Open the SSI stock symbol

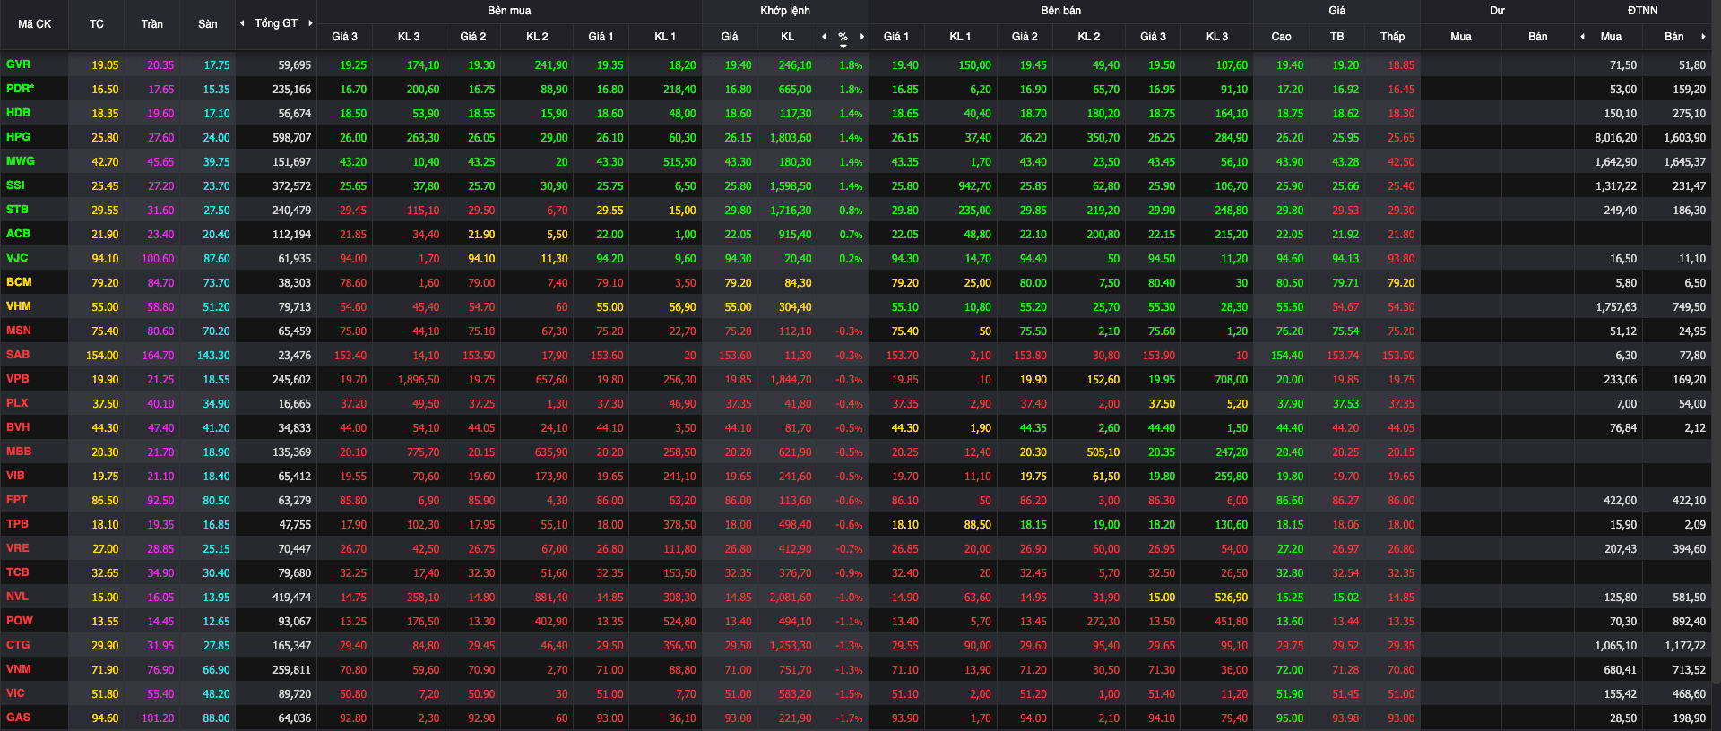pyautogui.click(x=15, y=185)
